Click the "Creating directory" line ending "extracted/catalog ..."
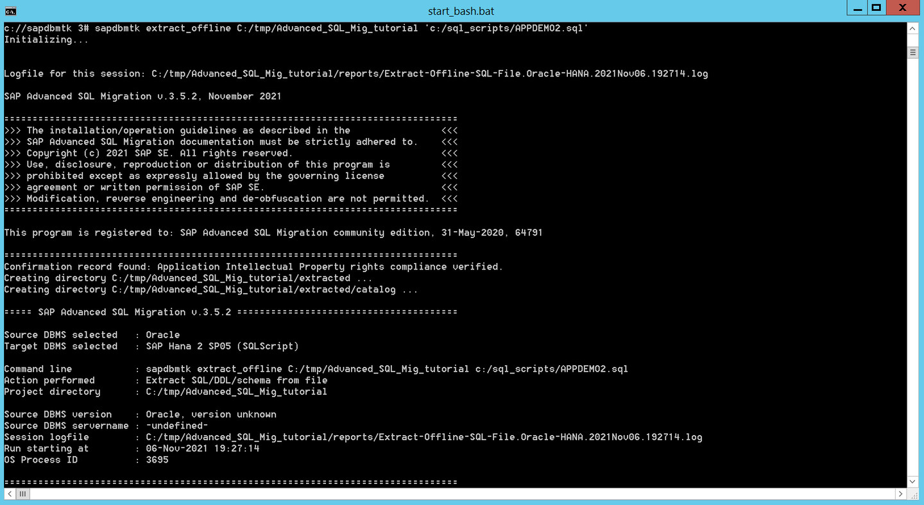Screen dimensions: 924x505 tap(211, 289)
